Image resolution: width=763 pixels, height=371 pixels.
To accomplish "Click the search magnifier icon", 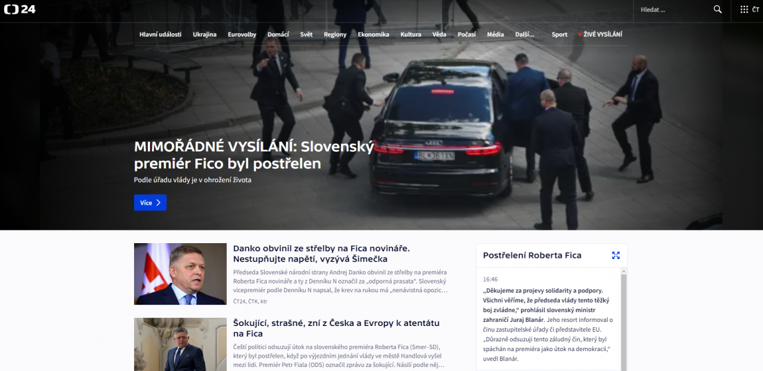I will coord(717,9).
